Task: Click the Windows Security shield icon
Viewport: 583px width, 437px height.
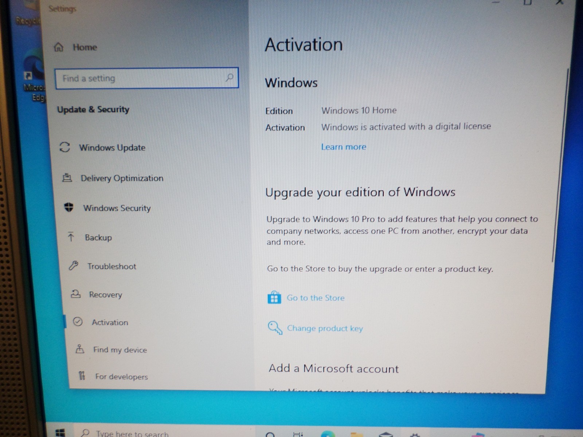Action: (x=69, y=207)
